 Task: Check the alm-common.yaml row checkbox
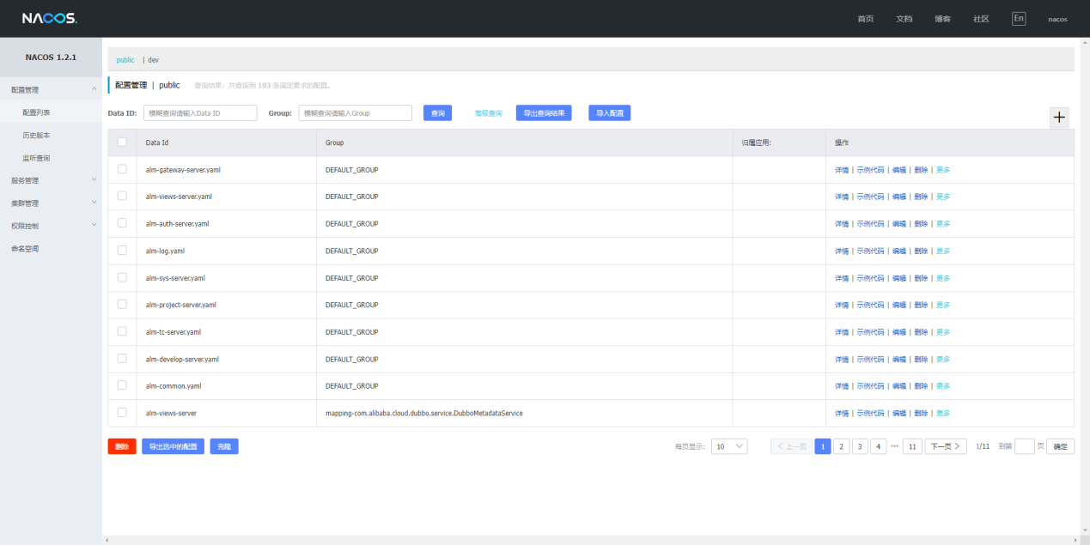click(122, 385)
